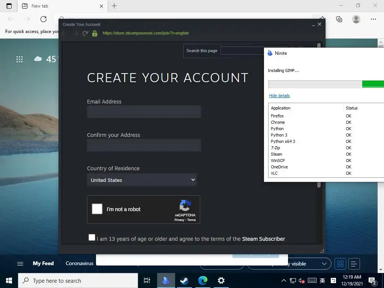Viewport: 384px width, 288px height.
Task: Select the Steam row in Ninite list
Action: (x=326, y=154)
